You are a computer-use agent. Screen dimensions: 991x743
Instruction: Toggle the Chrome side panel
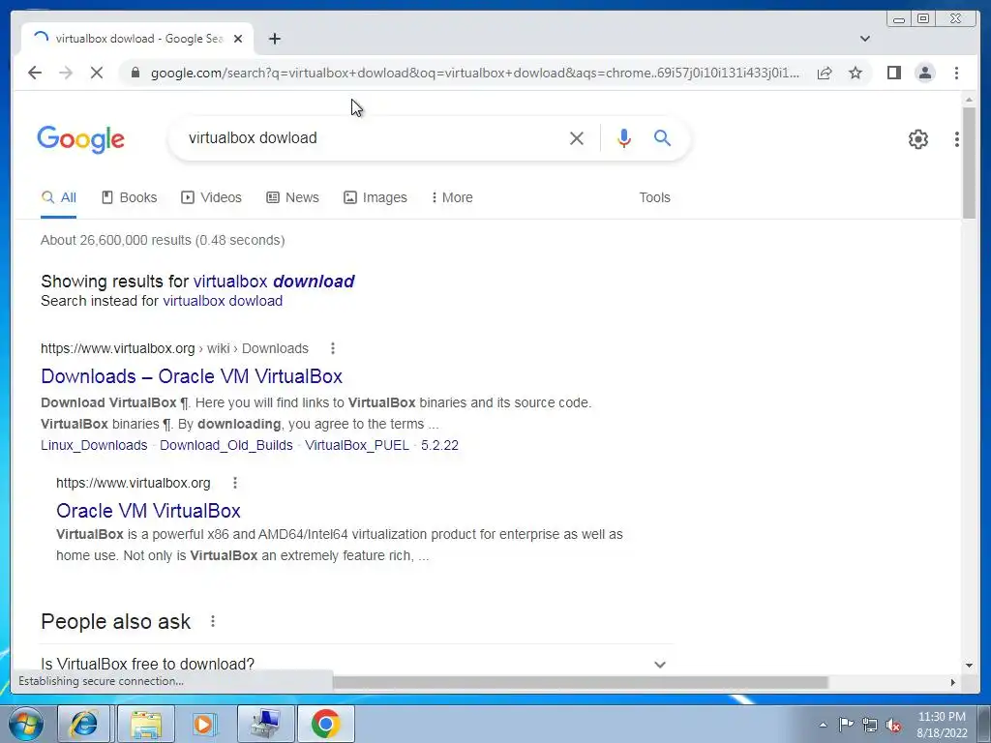click(x=893, y=73)
